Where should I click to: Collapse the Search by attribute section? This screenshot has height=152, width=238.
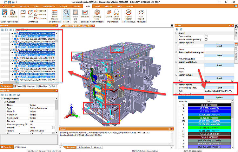pos(176,62)
